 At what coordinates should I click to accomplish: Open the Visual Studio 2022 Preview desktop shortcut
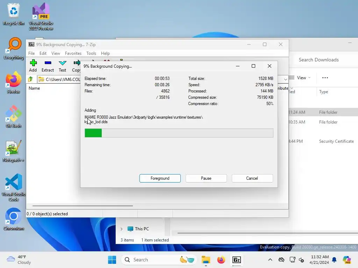tap(41, 16)
